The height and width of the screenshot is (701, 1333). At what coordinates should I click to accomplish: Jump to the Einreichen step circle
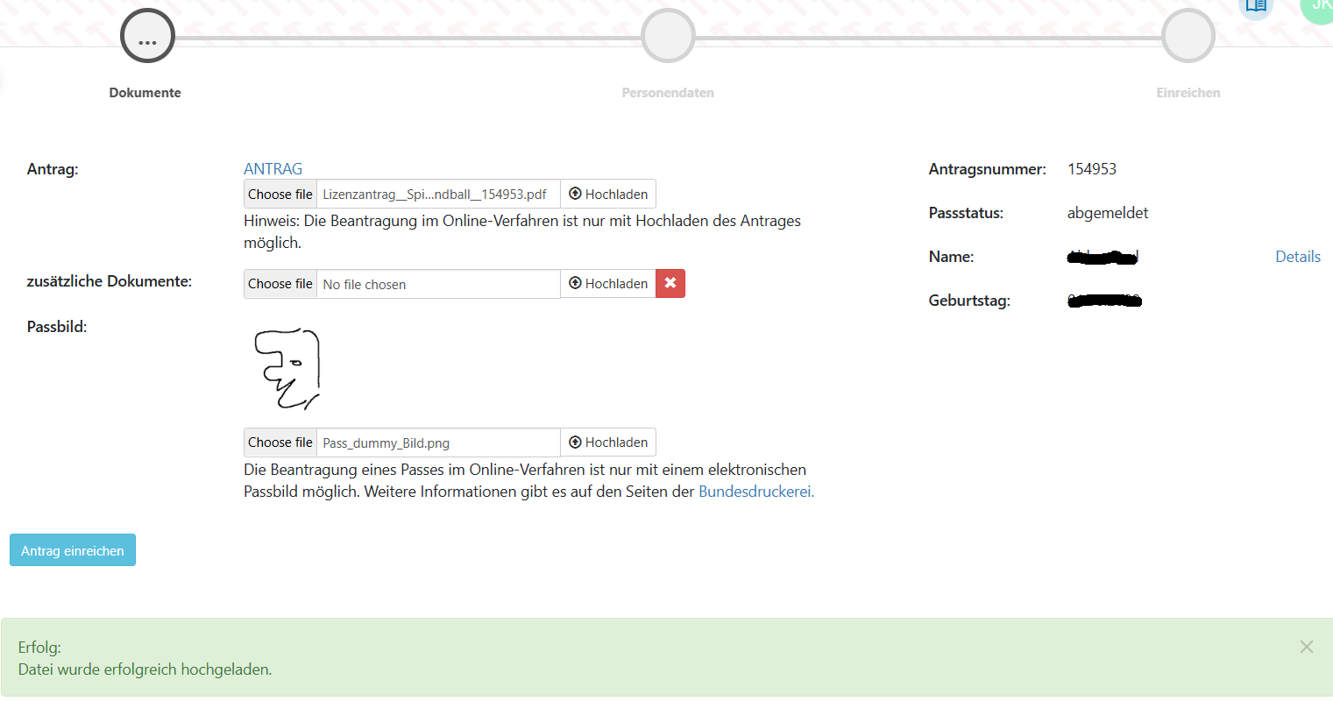pyautogui.click(x=1188, y=37)
